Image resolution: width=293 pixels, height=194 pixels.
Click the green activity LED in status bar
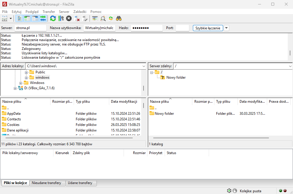pos(280,191)
